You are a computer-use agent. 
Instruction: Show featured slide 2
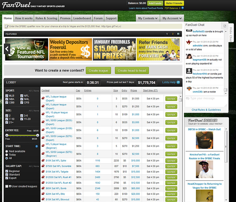point(173,34)
